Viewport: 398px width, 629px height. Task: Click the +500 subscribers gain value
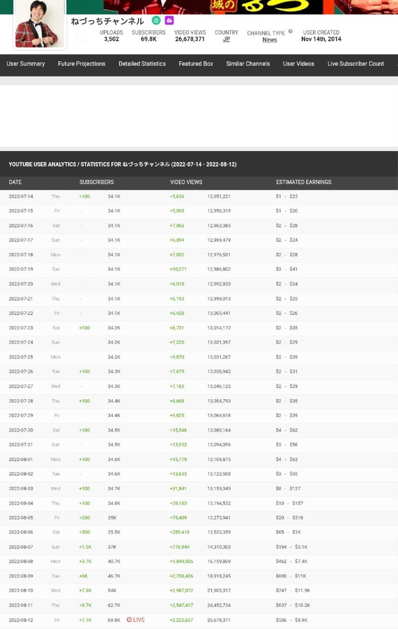click(84, 532)
